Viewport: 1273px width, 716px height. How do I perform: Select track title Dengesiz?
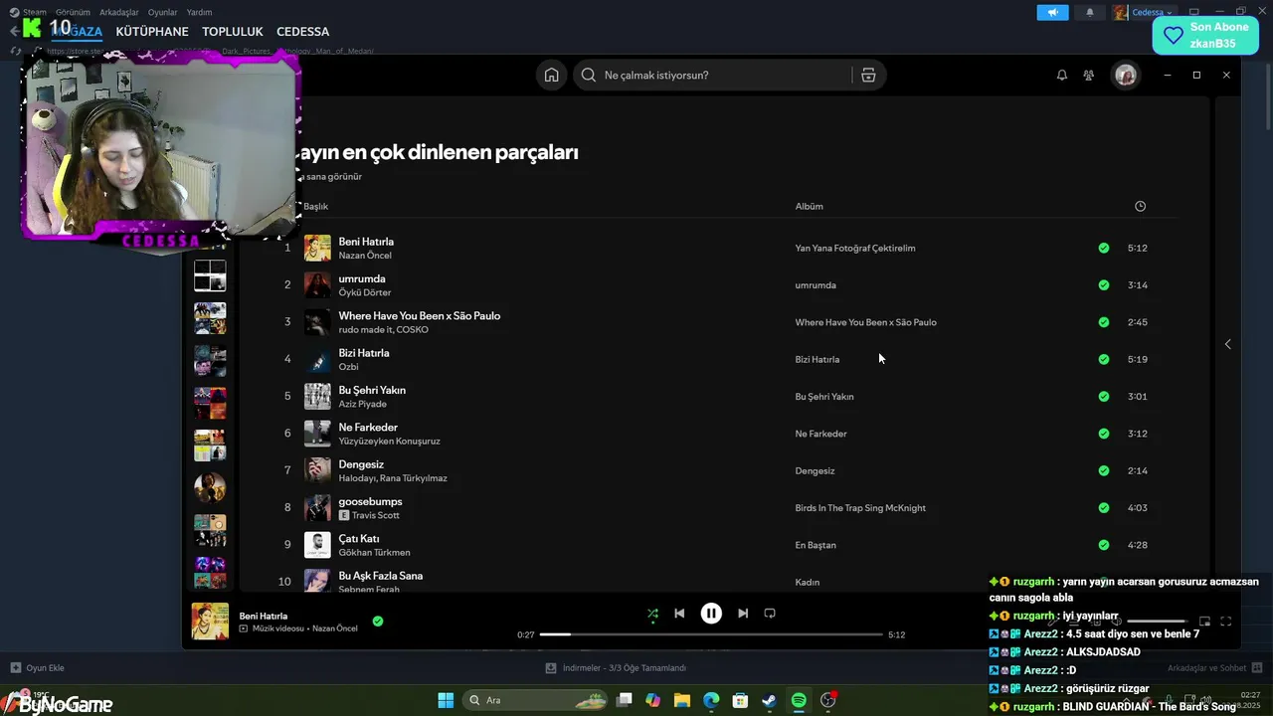361,464
